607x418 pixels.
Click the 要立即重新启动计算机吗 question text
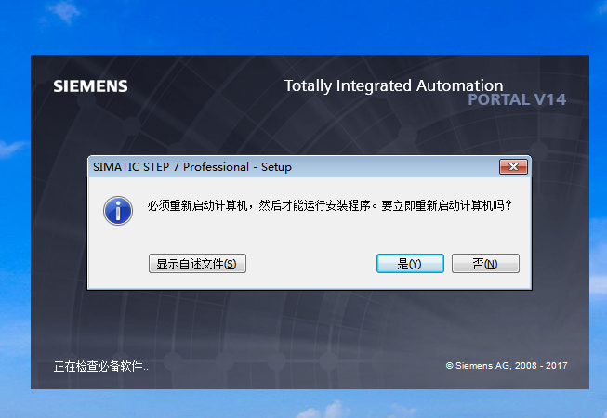[446, 205]
